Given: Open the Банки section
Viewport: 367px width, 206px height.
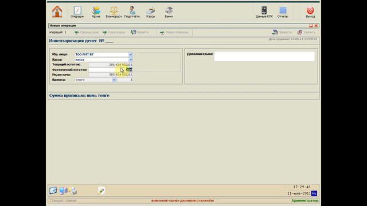Looking at the screenshot, I should pyautogui.click(x=169, y=12).
